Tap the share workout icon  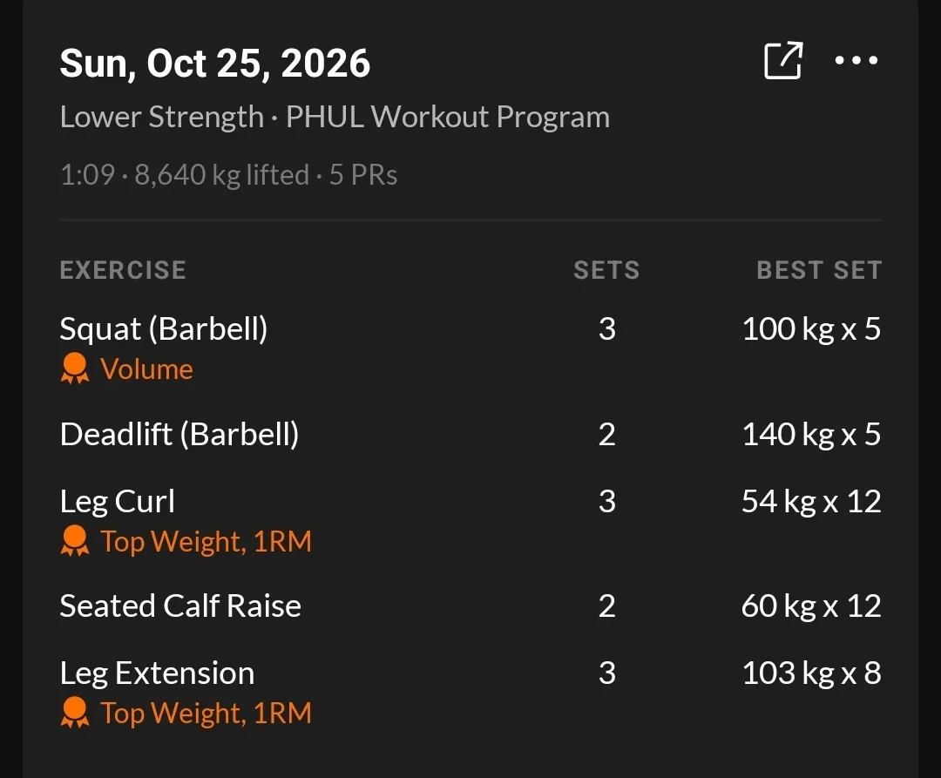point(783,61)
